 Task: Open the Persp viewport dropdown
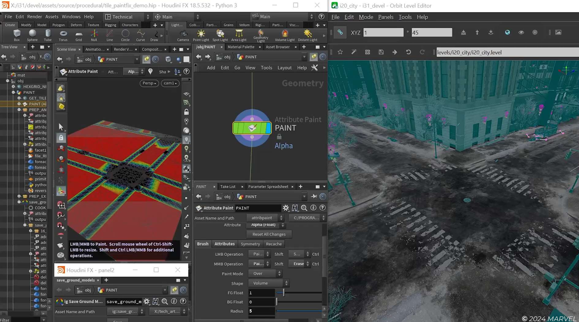click(149, 83)
